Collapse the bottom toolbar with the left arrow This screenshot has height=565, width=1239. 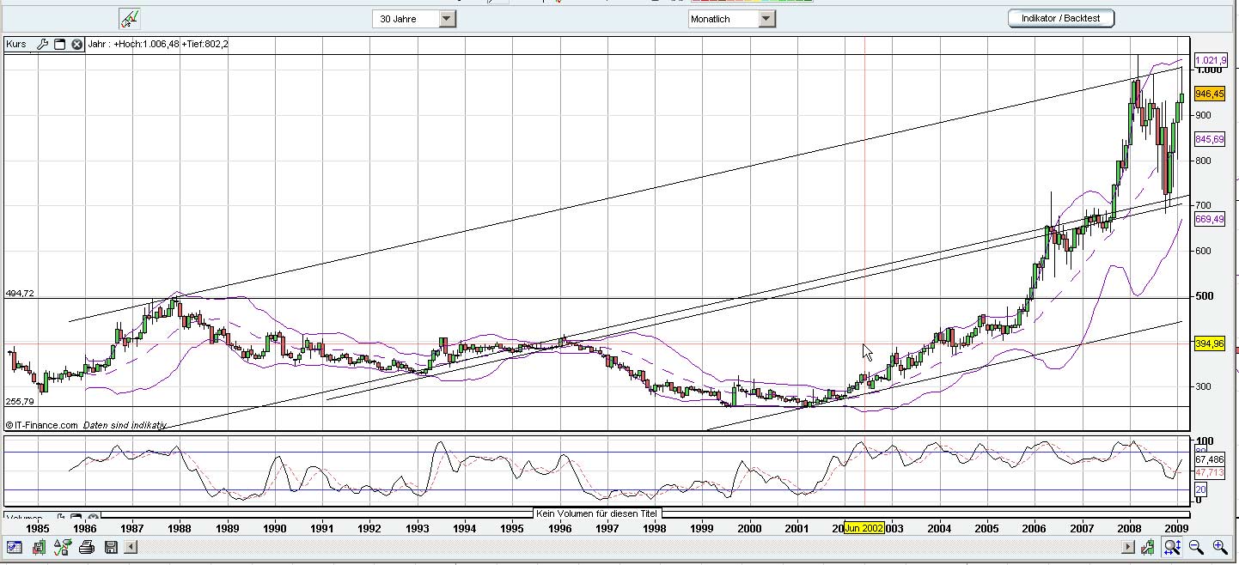(131, 547)
